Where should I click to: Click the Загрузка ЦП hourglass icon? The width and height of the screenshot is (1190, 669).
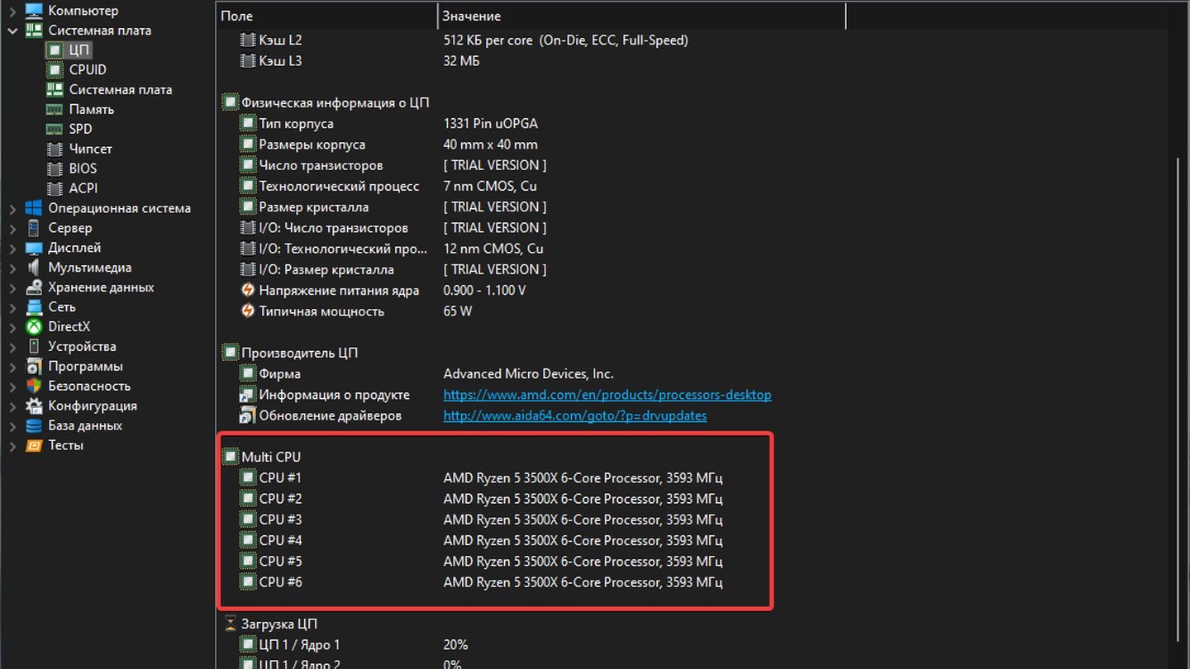coord(231,624)
